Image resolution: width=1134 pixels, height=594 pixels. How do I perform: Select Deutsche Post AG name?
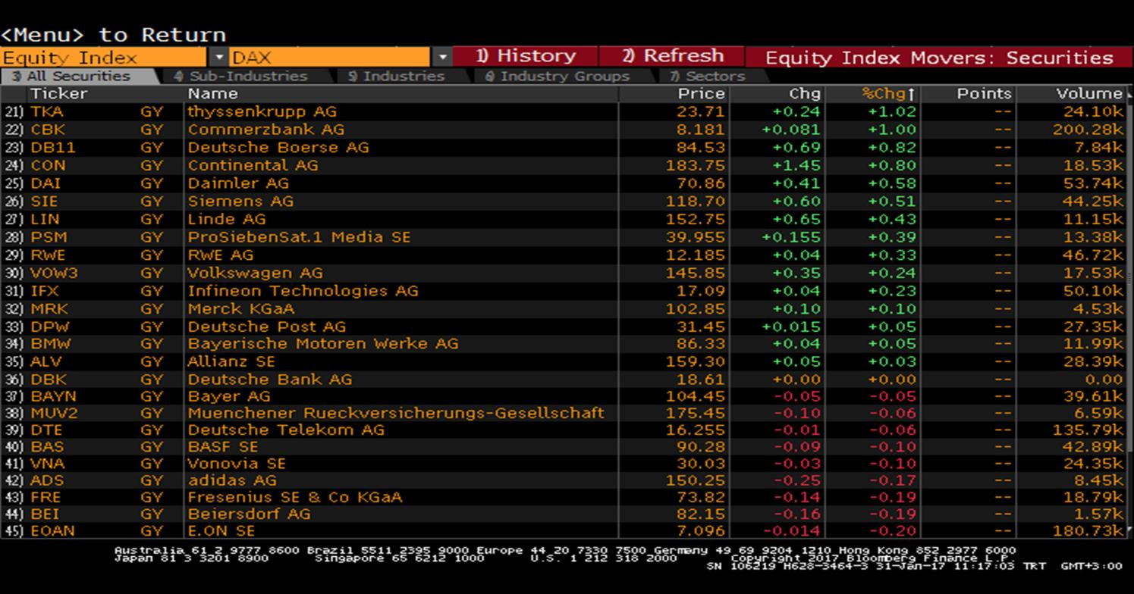(x=266, y=327)
